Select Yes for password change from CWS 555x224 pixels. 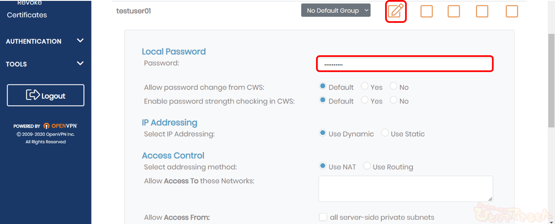(365, 87)
